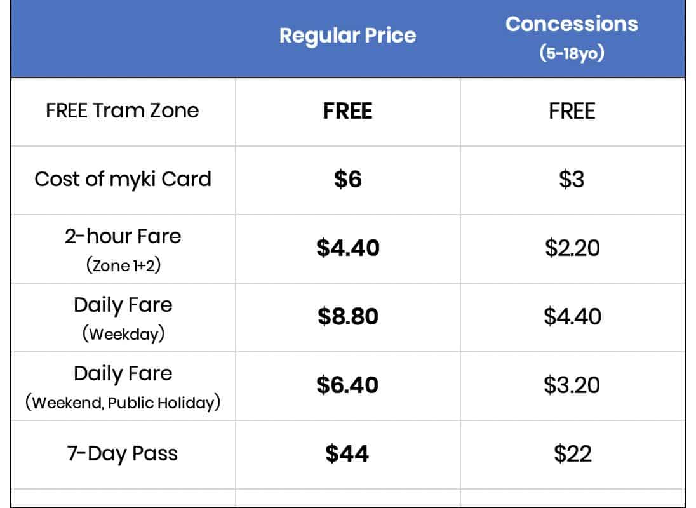Viewport: 696px width, 508px height.
Task: Select the FREE concessions cell
Action: [x=572, y=112]
